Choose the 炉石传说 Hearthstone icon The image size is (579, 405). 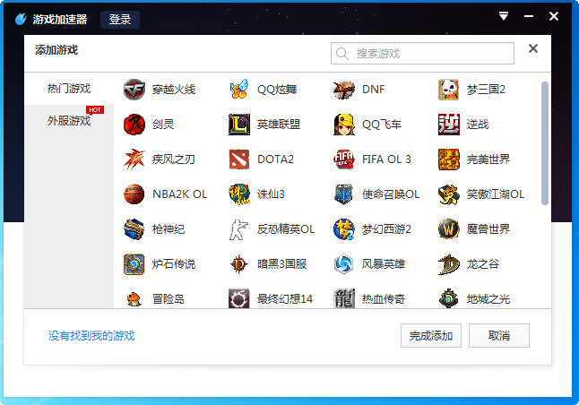click(x=134, y=264)
